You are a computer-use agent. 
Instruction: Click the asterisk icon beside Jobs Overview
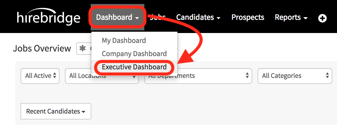[82, 49]
